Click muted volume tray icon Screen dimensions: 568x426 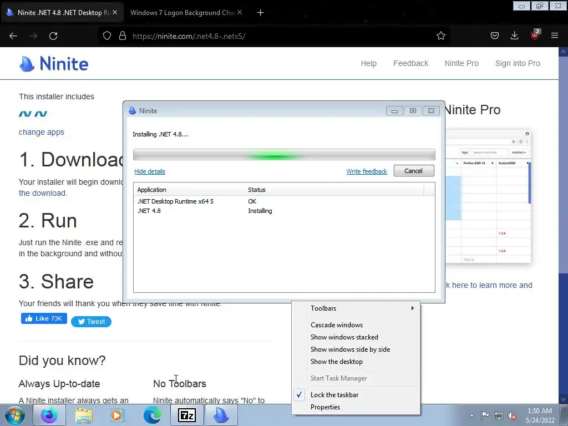(512, 415)
